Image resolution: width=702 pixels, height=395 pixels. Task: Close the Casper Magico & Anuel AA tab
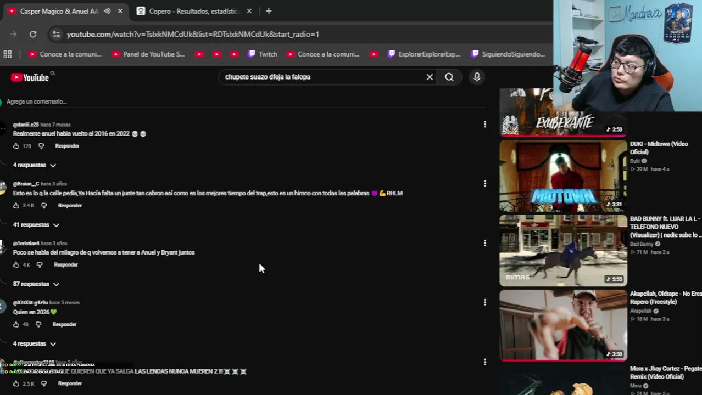120,11
